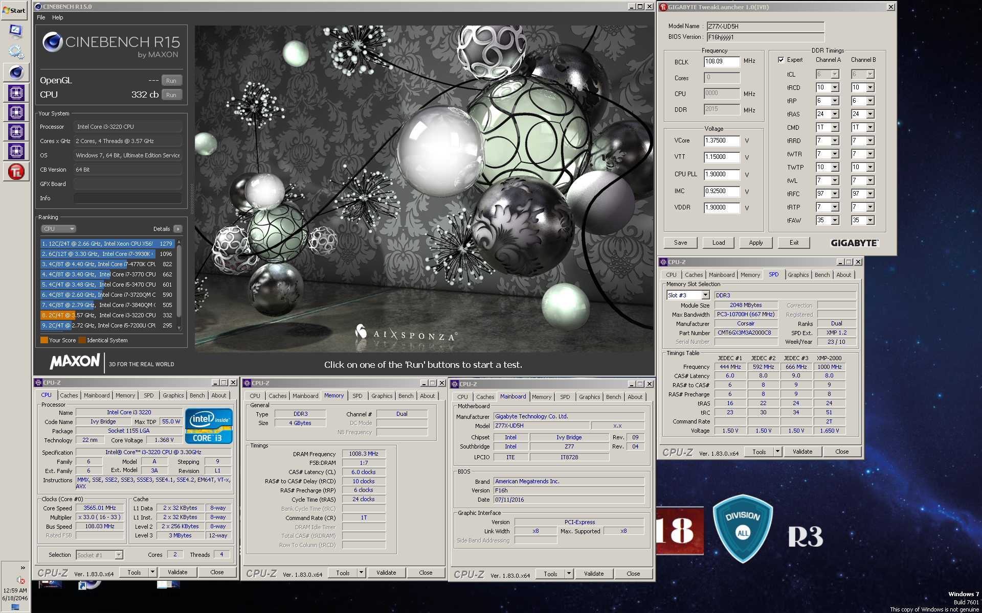Open the tRCD Channel A dropdown
982x613 pixels.
(835, 87)
